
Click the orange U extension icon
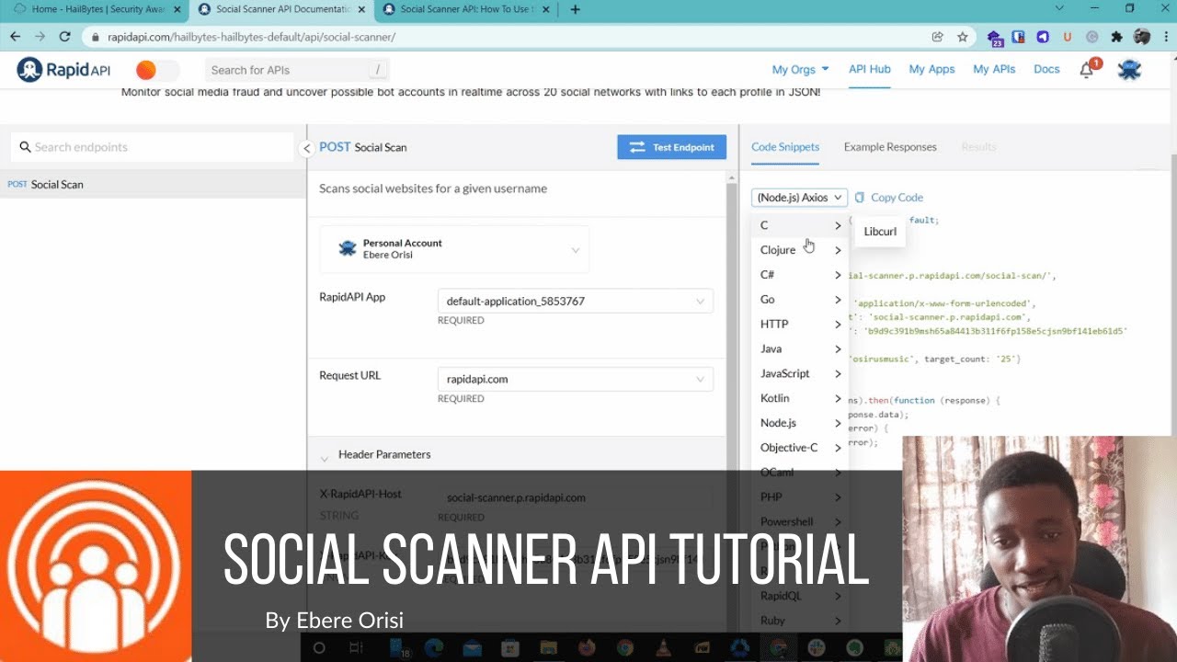(x=1068, y=38)
